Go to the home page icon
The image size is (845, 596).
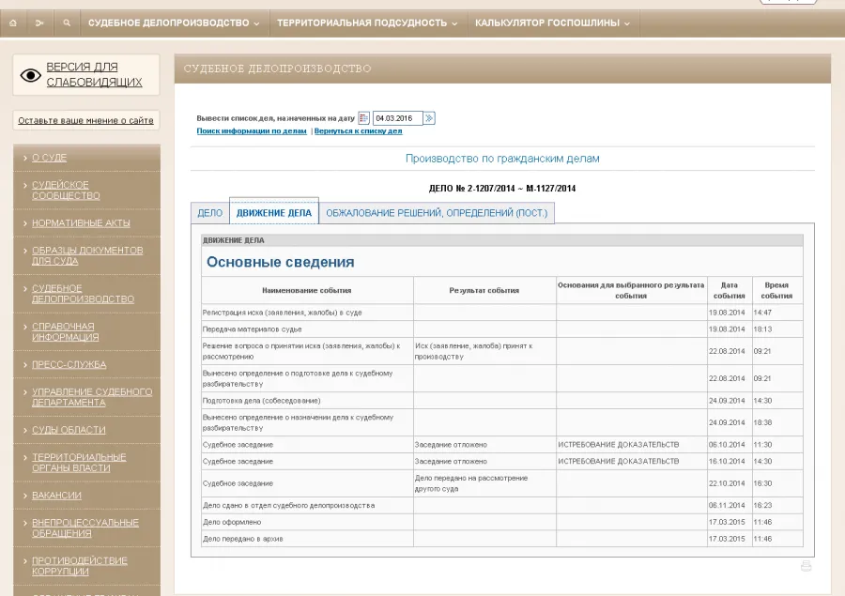[x=13, y=23]
